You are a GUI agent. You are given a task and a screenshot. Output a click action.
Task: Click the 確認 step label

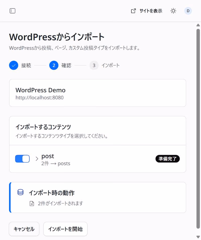coord(66,65)
